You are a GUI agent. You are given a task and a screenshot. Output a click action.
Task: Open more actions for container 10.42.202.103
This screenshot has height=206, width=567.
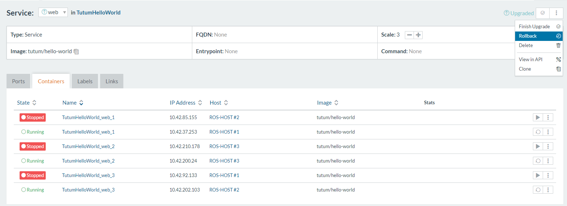548,190
